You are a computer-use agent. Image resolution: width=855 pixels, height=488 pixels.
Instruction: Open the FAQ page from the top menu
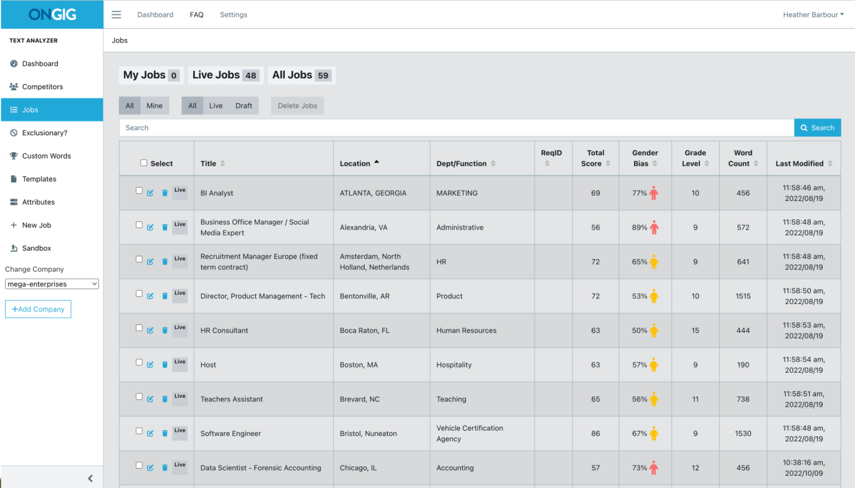pos(196,14)
